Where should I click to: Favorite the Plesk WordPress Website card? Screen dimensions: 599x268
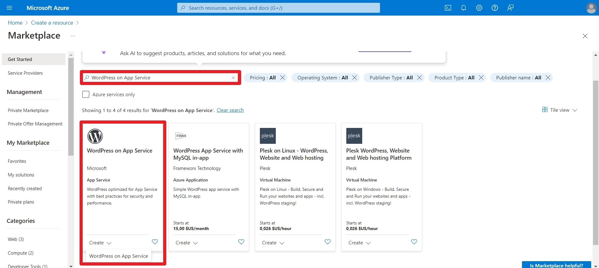coord(414,242)
